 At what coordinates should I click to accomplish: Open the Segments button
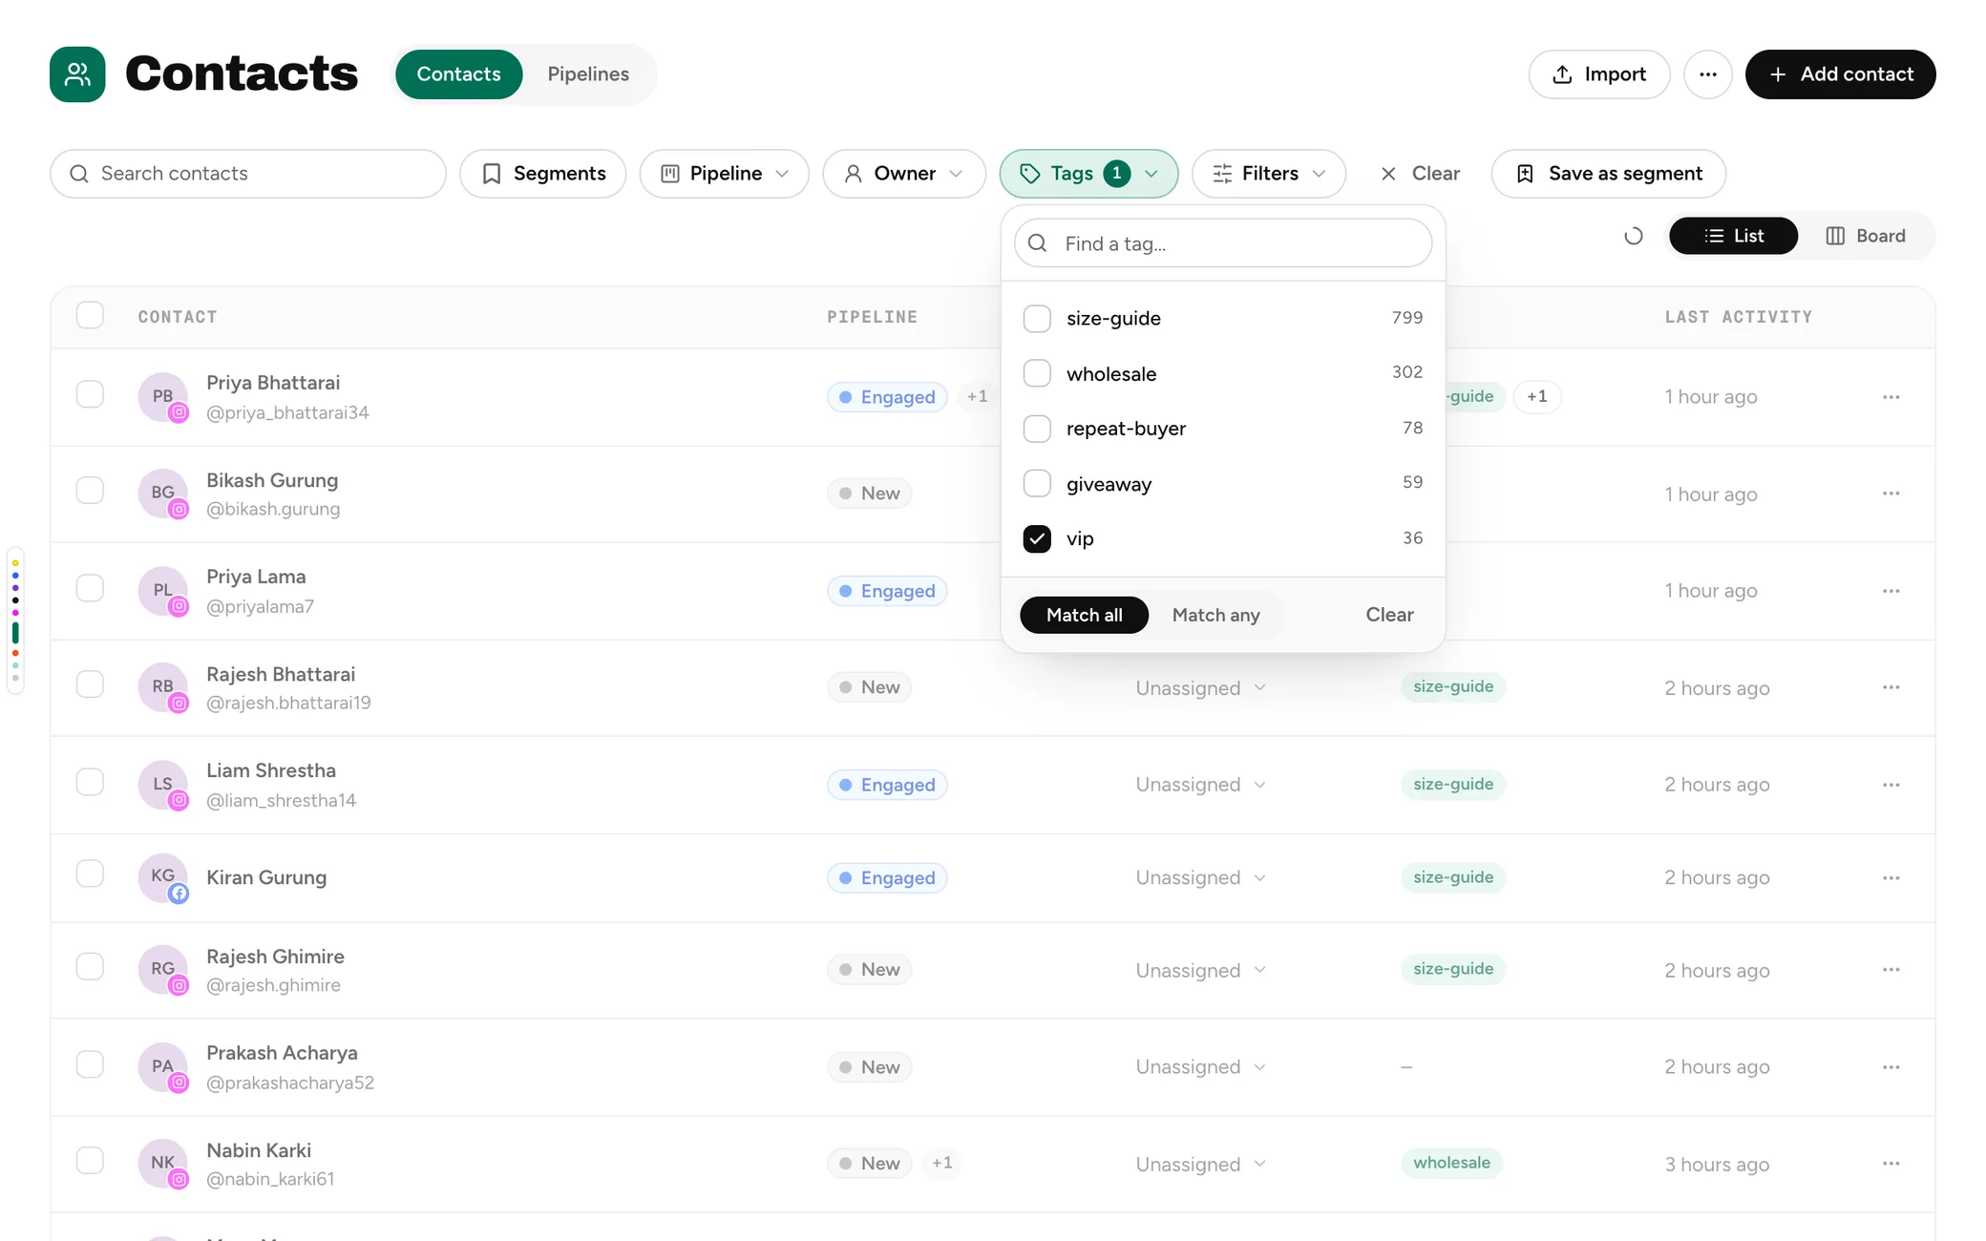tap(542, 174)
